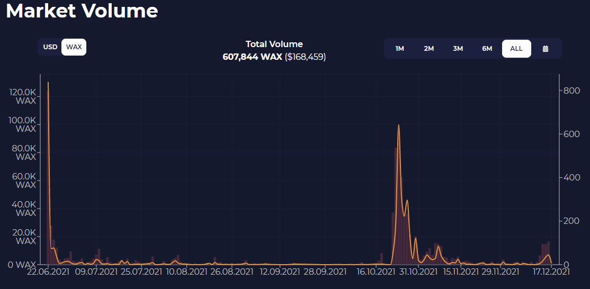Click the 31.10.2021 date axis label
The image size is (590, 289).
point(418,272)
